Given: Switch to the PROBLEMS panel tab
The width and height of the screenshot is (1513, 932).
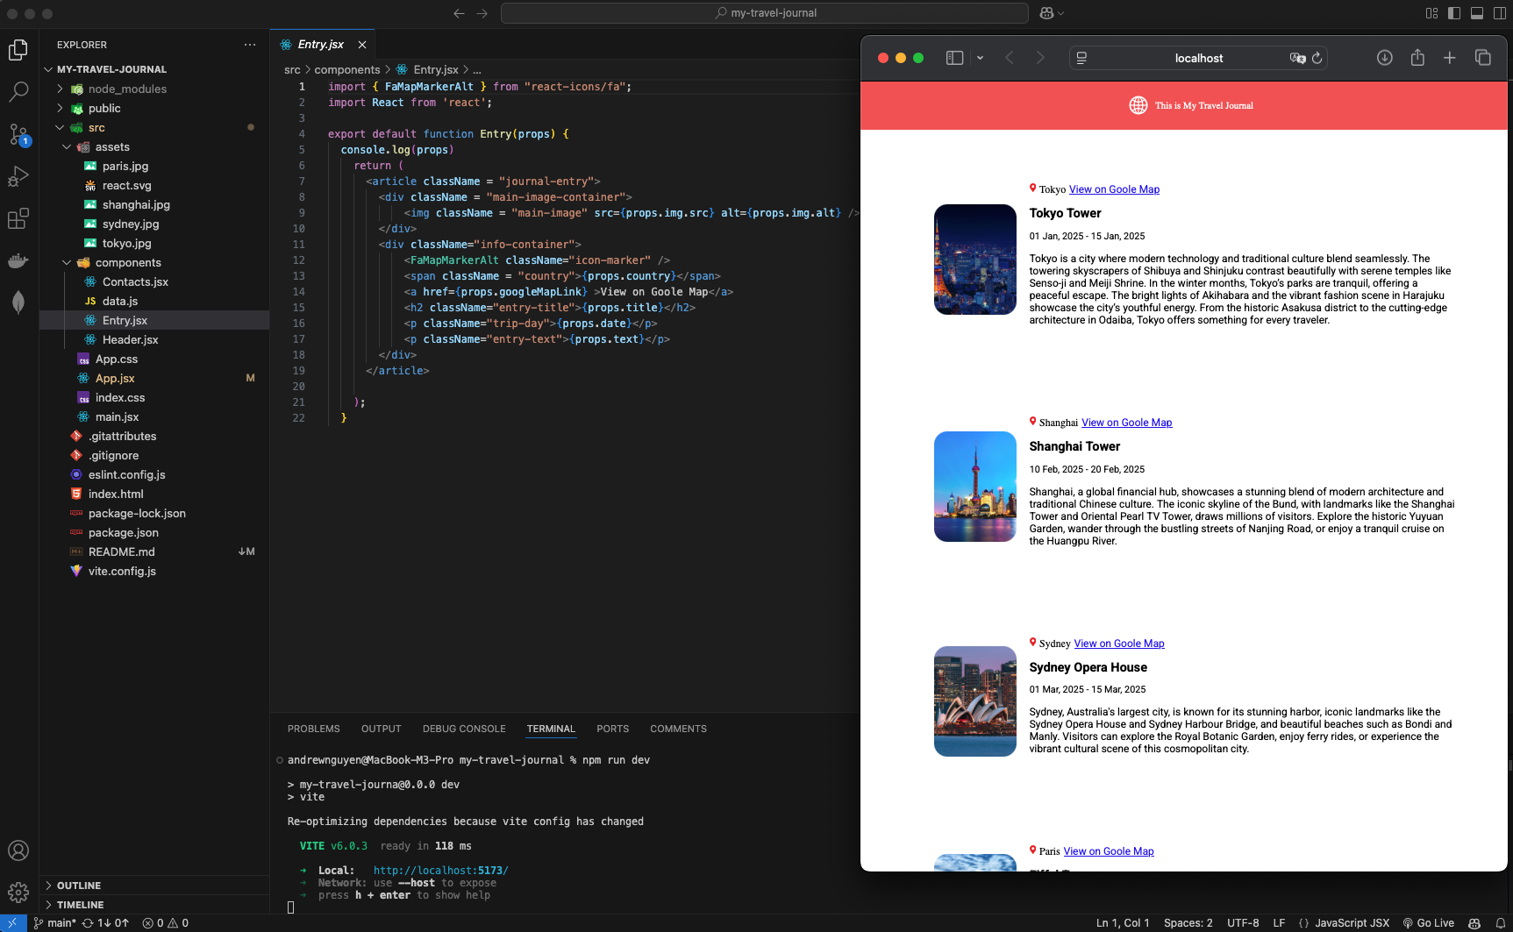Looking at the screenshot, I should pyautogui.click(x=313, y=729).
